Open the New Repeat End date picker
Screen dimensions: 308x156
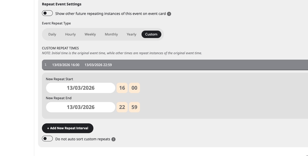(81, 107)
